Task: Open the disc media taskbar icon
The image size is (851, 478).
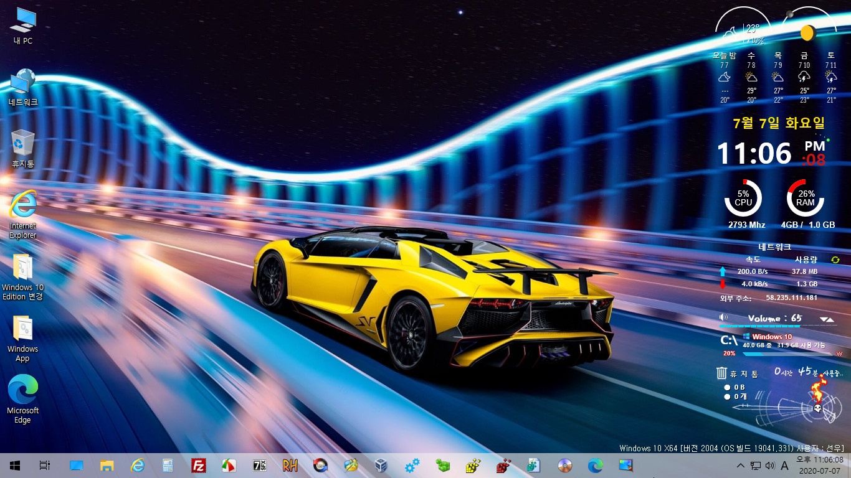Action: [565, 465]
